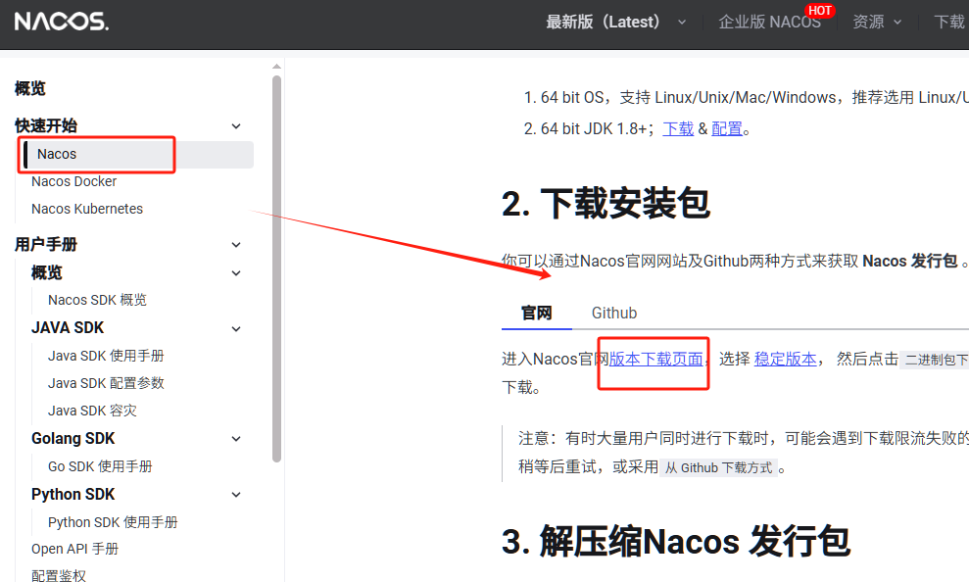The height and width of the screenshot is (582, 969).
Task: Open Java SDK 容灾 page
Action: click(92, 411)
